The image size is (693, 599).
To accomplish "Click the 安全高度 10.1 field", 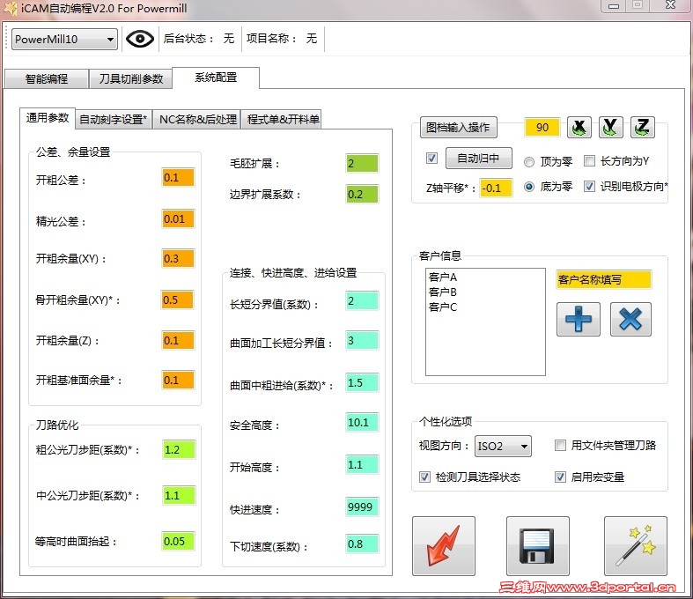I will point(363,423).
